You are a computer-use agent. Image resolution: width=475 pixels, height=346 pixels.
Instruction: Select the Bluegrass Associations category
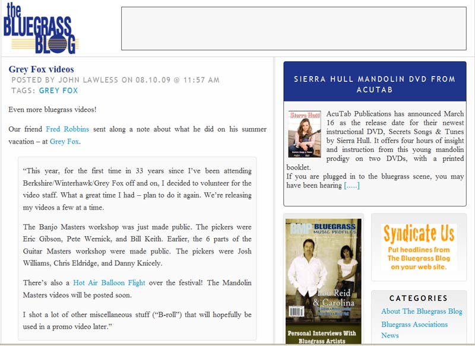point(414,324)
